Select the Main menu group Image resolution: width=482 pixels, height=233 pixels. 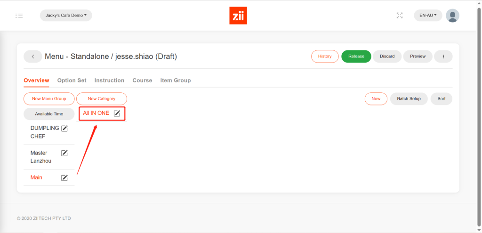[37, 177]
